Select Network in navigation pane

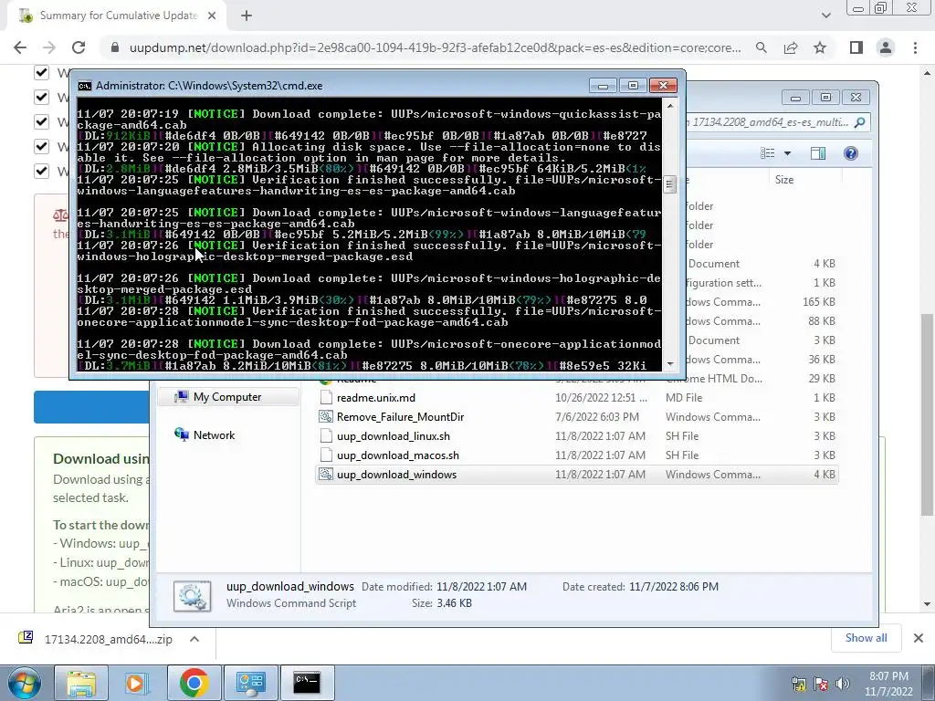tap(214, 435)
